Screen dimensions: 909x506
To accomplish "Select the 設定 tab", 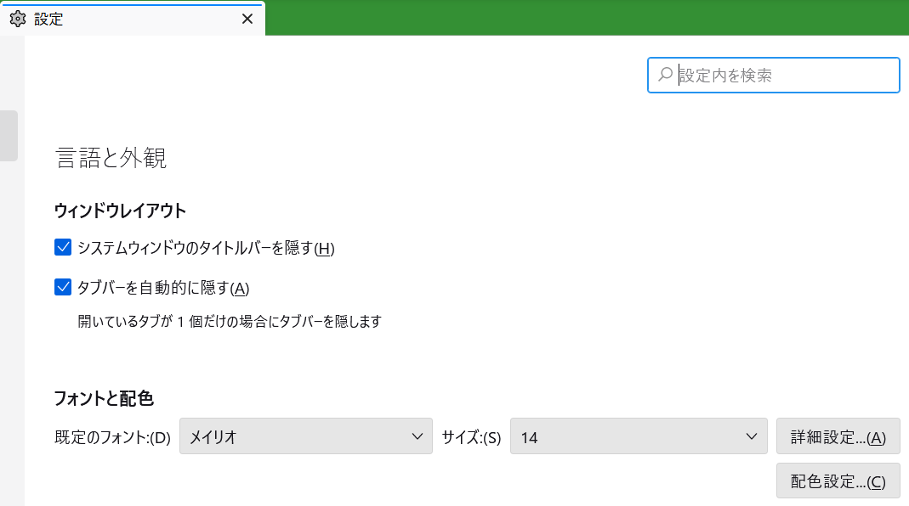I will pyautogui.click(x=119, y=19).
